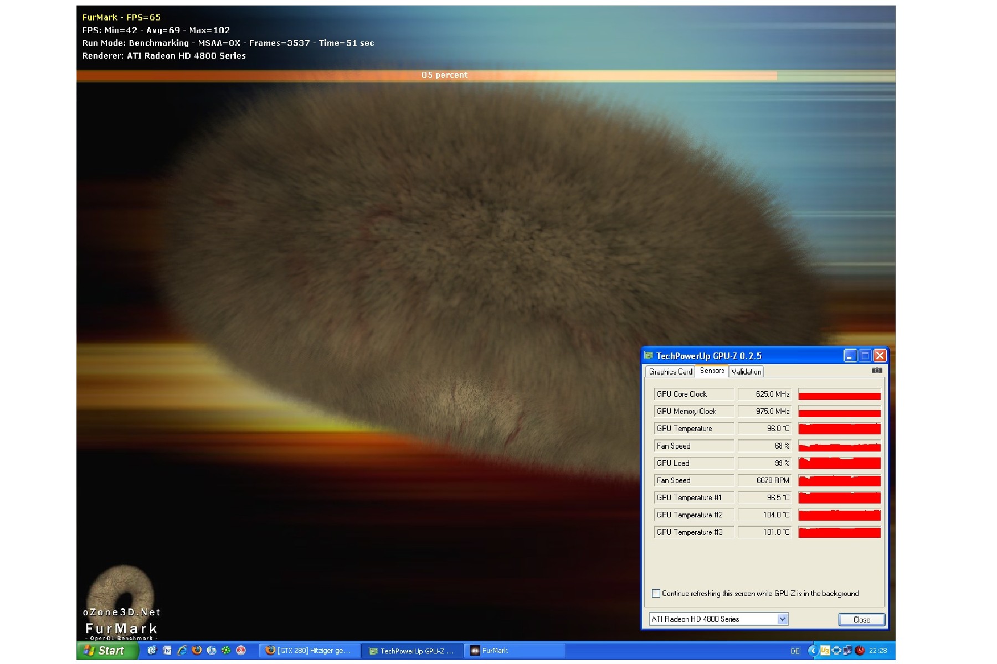The image size is (997, 664).
Task: Open the DE language bar selector
Action: 795,651
